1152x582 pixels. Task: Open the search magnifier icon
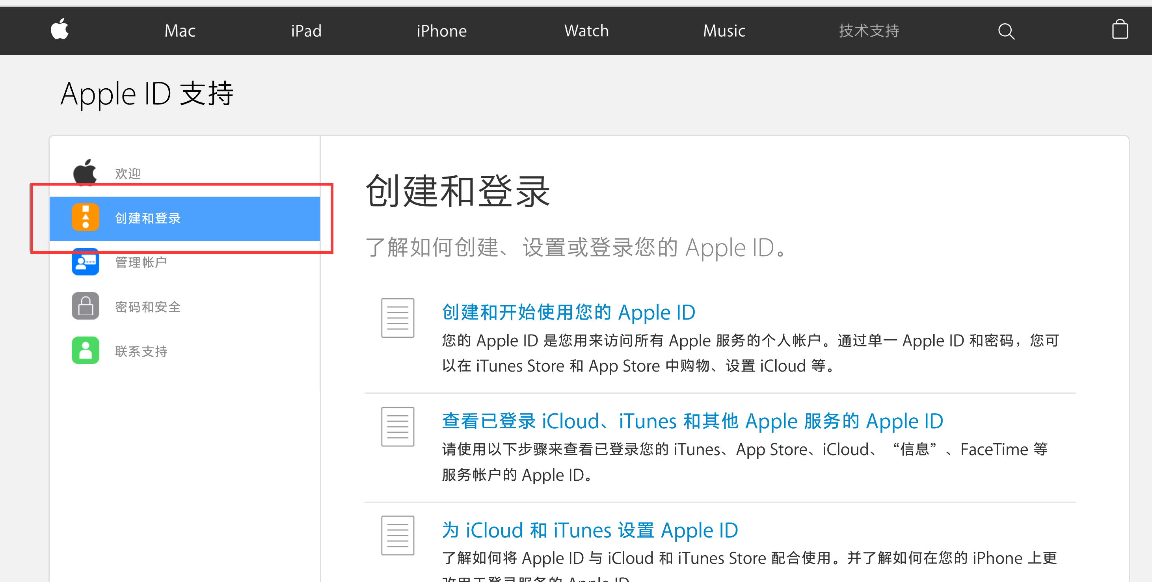click(1006, 31)
